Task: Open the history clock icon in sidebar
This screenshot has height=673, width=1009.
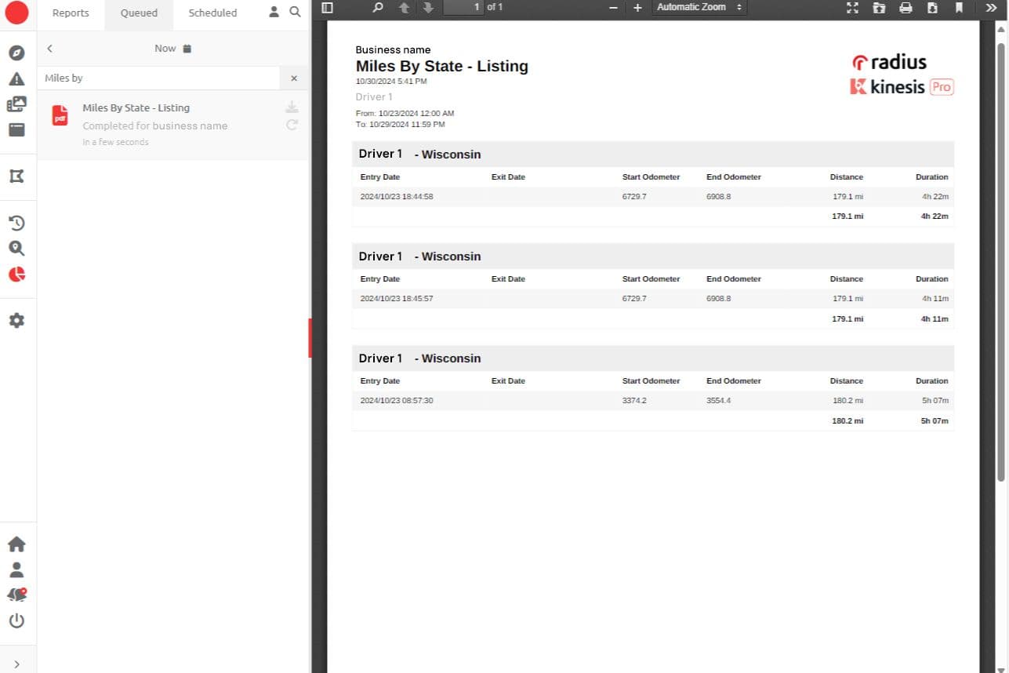Action: [16, 224]
